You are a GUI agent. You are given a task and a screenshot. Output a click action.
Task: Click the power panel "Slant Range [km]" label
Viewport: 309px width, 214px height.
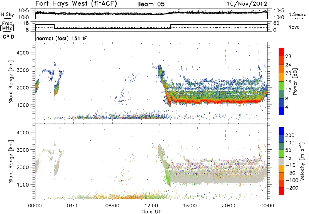(x=11, y=82)
